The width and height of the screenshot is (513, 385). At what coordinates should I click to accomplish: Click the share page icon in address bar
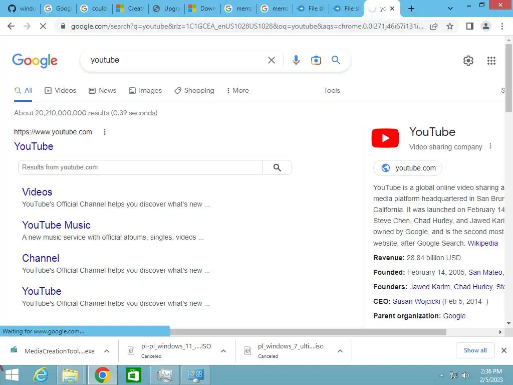tap(434, 26)
